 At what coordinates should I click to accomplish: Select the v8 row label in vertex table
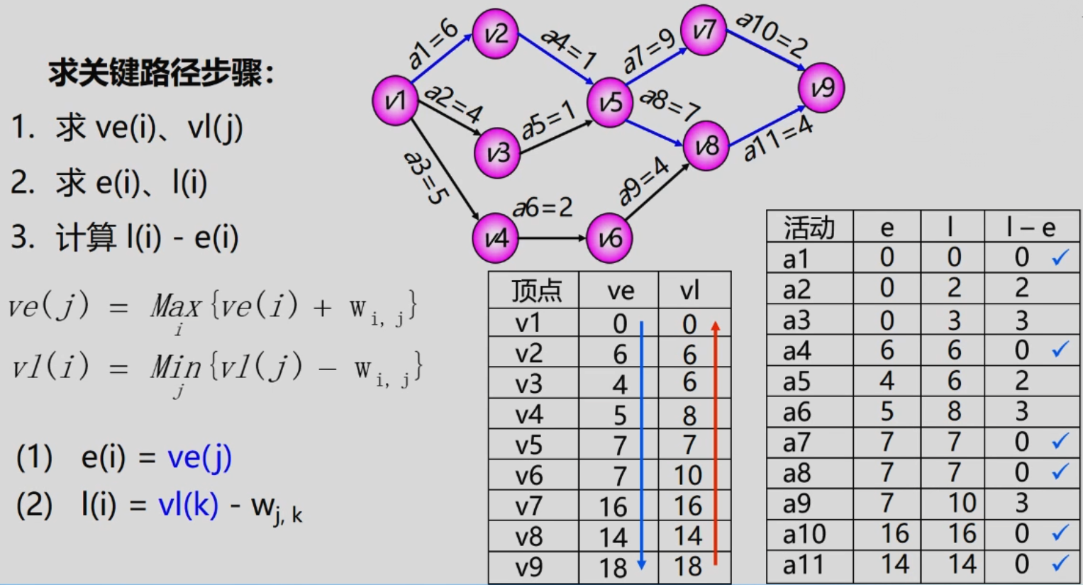[x=529, y=537]
